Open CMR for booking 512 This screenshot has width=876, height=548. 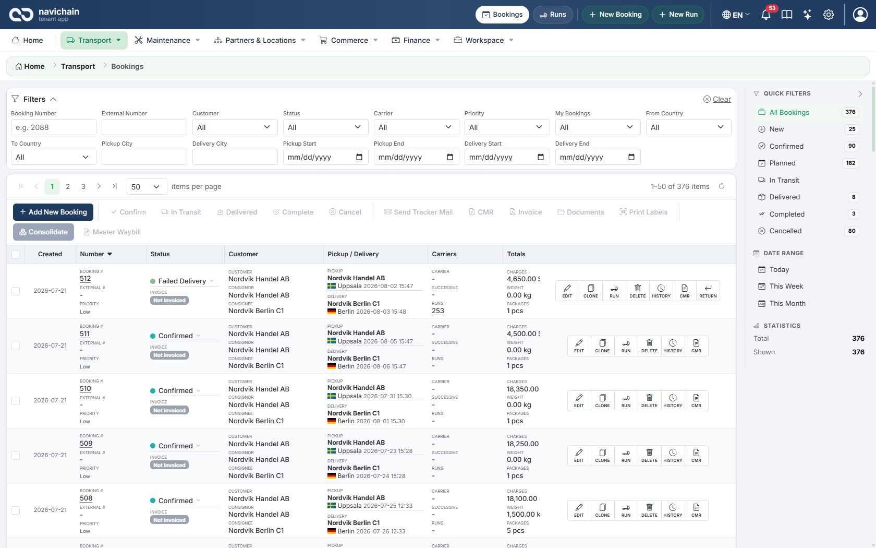(x=685, y=291)
